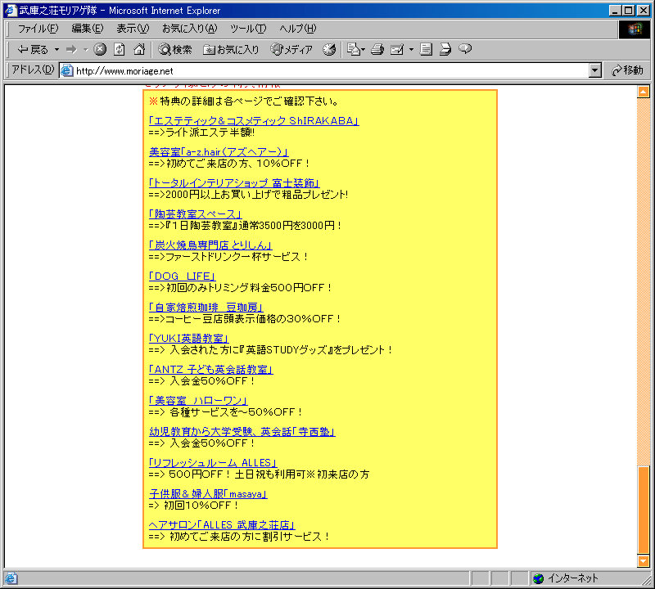Open the 陶芸教室スペース link
655x589 pixels.
coord(195,214)
